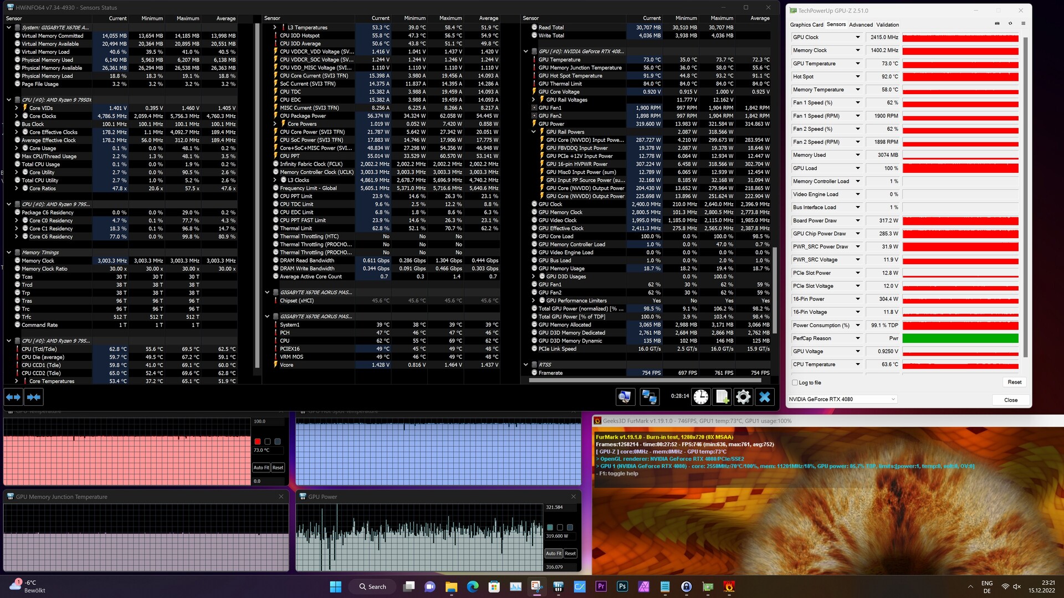
Task: Click the logging sheet with plus icon
Action: pyautogui.click(x=722, y=396)
